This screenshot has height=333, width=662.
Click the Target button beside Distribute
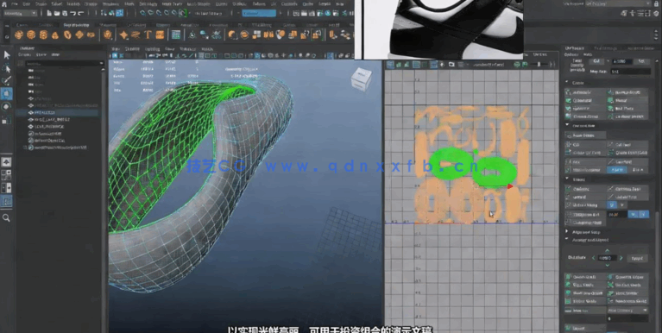click(x=637, y=258)
